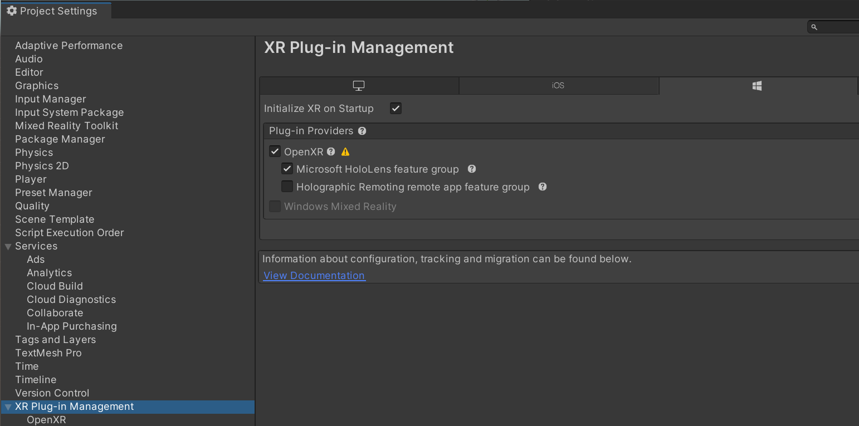Open Physics 2D settings
Image resolution: width=859 pixels, height=426 pixels.
point(42,166)
